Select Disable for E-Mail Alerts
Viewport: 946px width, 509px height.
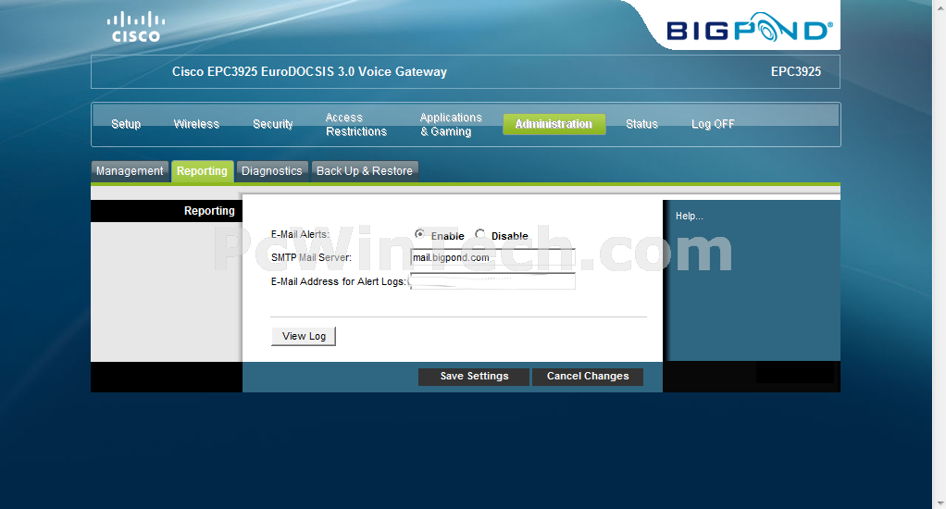point(479,234)
